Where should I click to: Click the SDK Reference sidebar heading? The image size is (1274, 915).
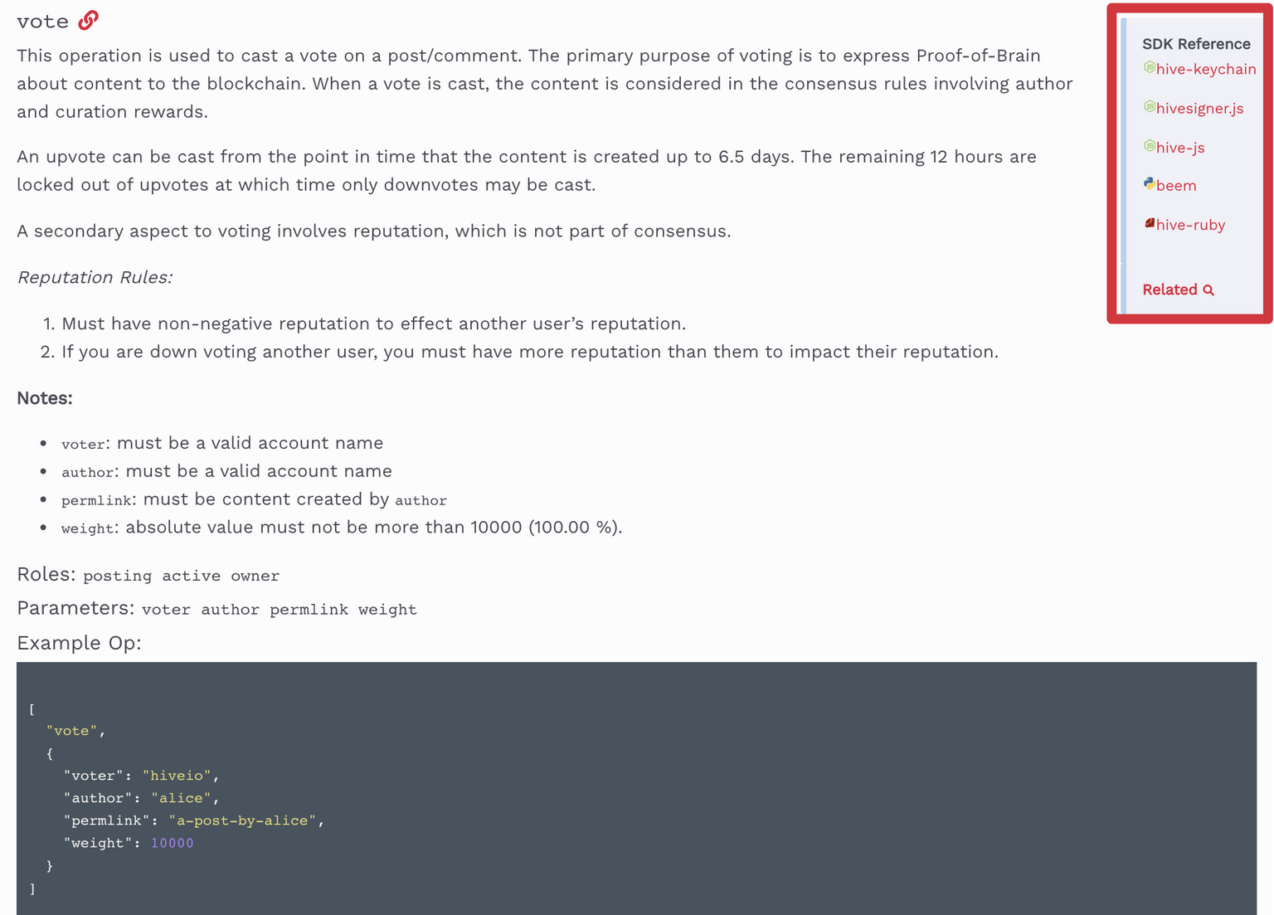pyautogui.click(x=1196, y=43)
